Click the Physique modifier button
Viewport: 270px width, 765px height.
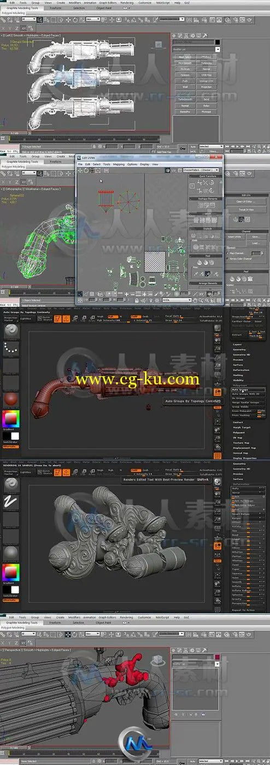click(x=206, y=112)
